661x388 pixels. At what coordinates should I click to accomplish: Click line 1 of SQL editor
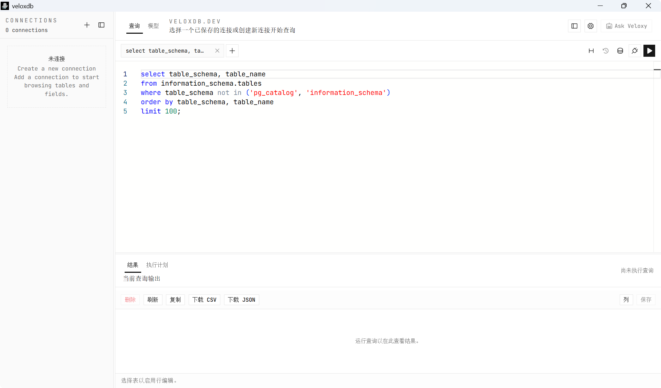tap(203, 74)
